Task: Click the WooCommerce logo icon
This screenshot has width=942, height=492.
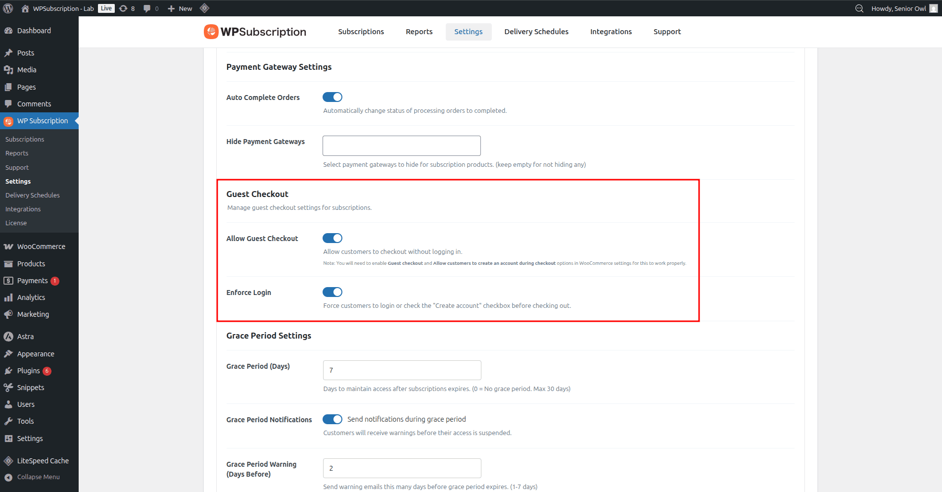Action: click(8, 246)
